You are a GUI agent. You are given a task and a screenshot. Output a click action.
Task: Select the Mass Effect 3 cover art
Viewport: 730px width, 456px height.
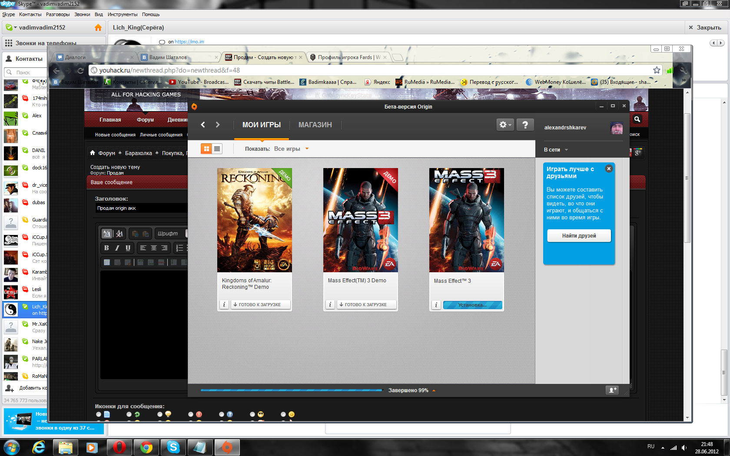pyautogui.click(x=467, y=220)
